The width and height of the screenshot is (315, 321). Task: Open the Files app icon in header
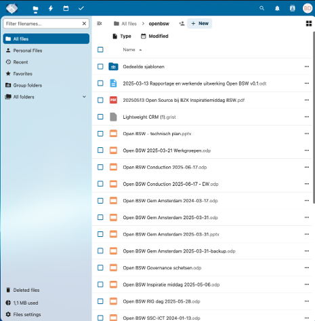coord(35,9)
